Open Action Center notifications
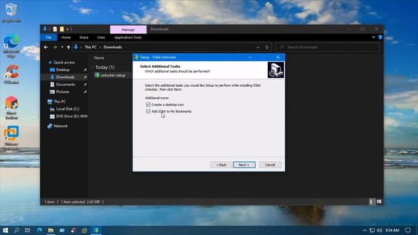 click(x=408, y=230)
